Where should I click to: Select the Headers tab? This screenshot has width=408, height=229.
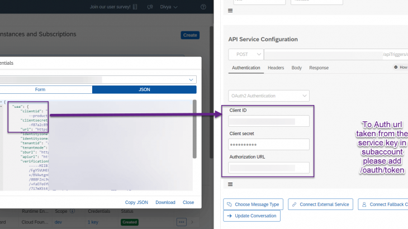pyautogui.click(x=276, y=68)
